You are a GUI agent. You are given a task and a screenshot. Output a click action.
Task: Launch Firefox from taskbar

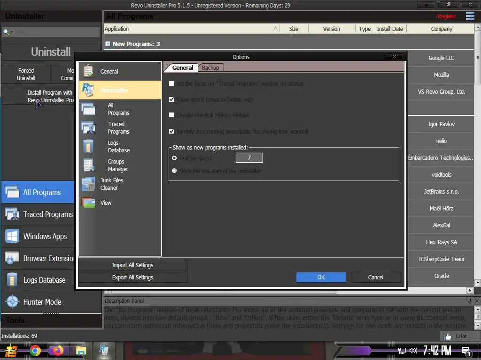click(x=58, y=351)
